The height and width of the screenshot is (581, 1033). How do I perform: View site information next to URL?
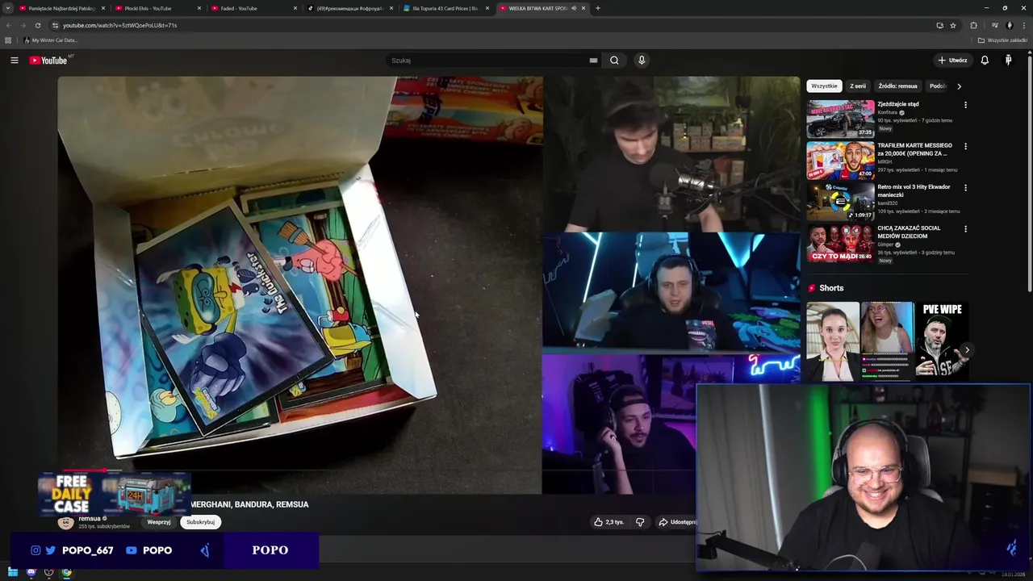pyautogui.click(x=55, y=25)
